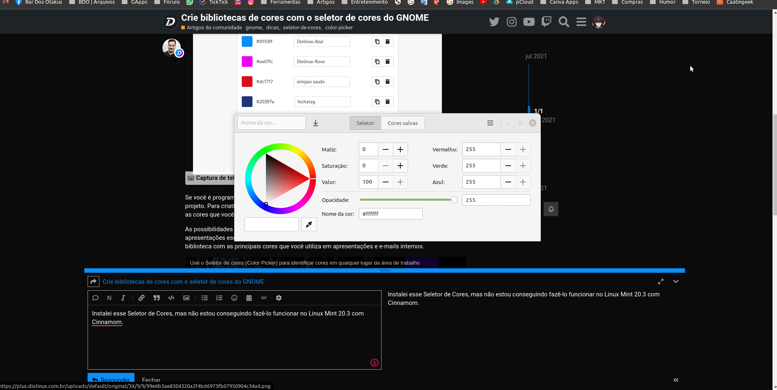Viewport: 777px width, 390px height.
Task: Hide the preview pane with double chevron
Action: click(676, 380)
